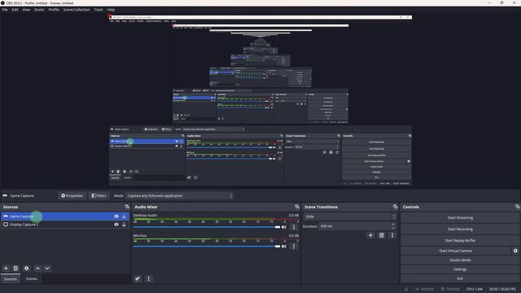Screen dimensions: 521x293
Task: Click the streaming time icon in status bar
Action: (x=417, y=289)
